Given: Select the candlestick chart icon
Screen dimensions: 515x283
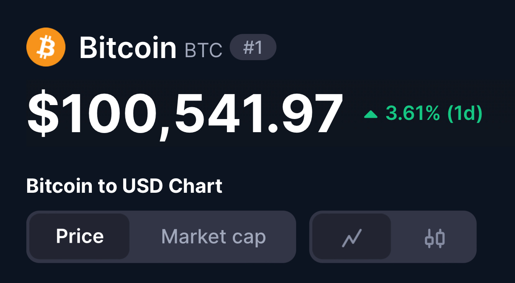Looking at the screenshot, I should click(x=435, y=237).
